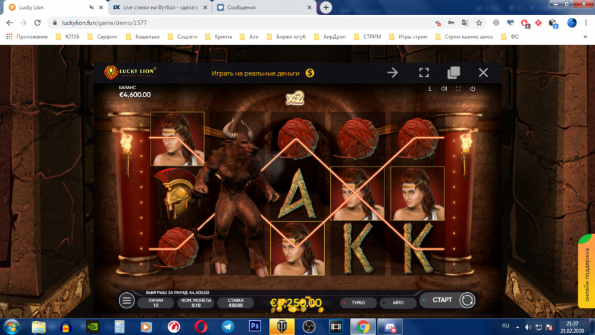This screenshot has height=335, width=595.
Task: Enter fullscreen via Lucky Lion header icon
Action: [424, 73]
